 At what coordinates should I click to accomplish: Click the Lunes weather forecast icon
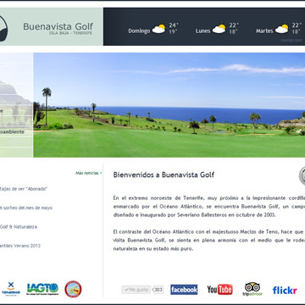pos(219,29)
